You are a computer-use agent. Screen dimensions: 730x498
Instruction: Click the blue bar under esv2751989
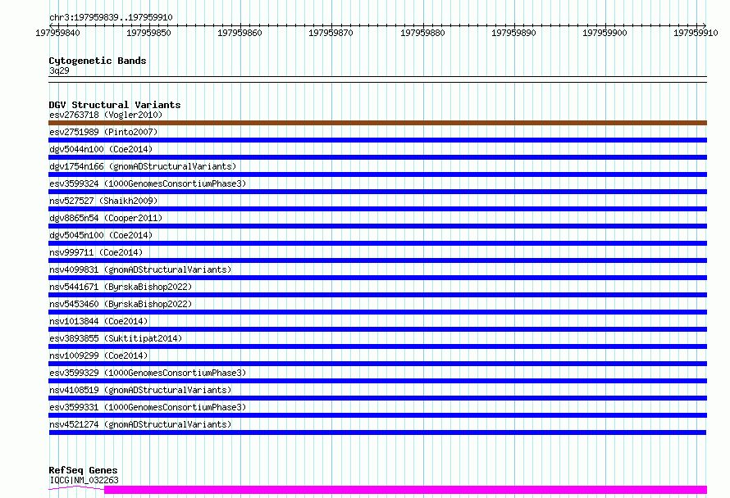377,140
